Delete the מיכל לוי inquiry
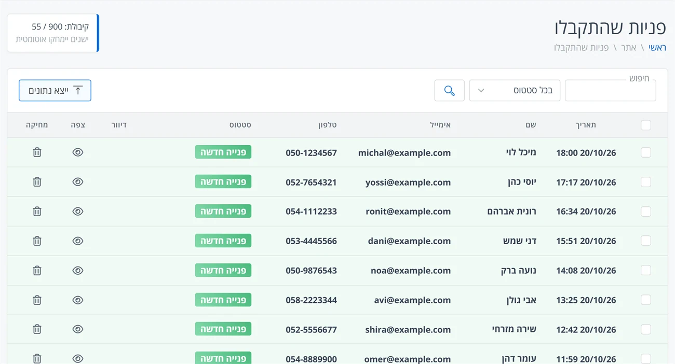675x364 pixels. (37, 152)
